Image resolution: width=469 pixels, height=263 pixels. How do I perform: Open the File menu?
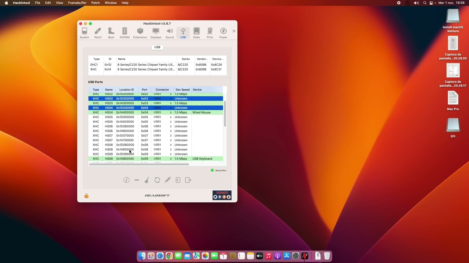pos(37,3)
